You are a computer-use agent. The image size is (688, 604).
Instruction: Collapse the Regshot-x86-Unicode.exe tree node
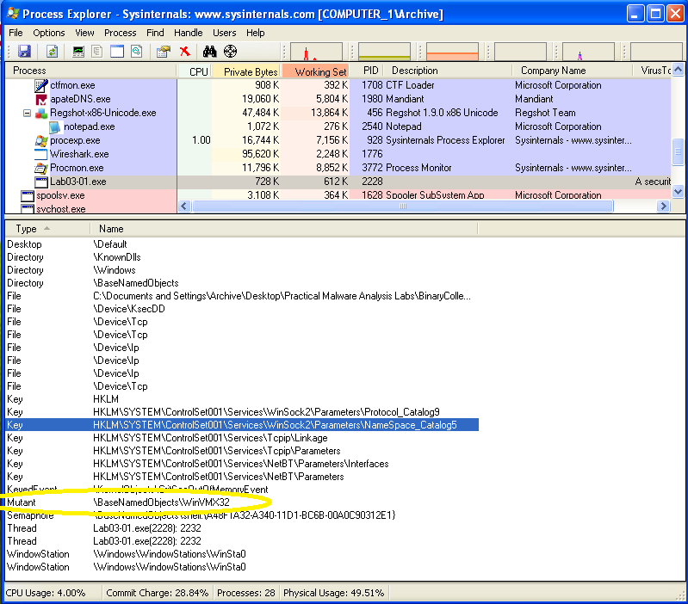click(x=27, y=113)
